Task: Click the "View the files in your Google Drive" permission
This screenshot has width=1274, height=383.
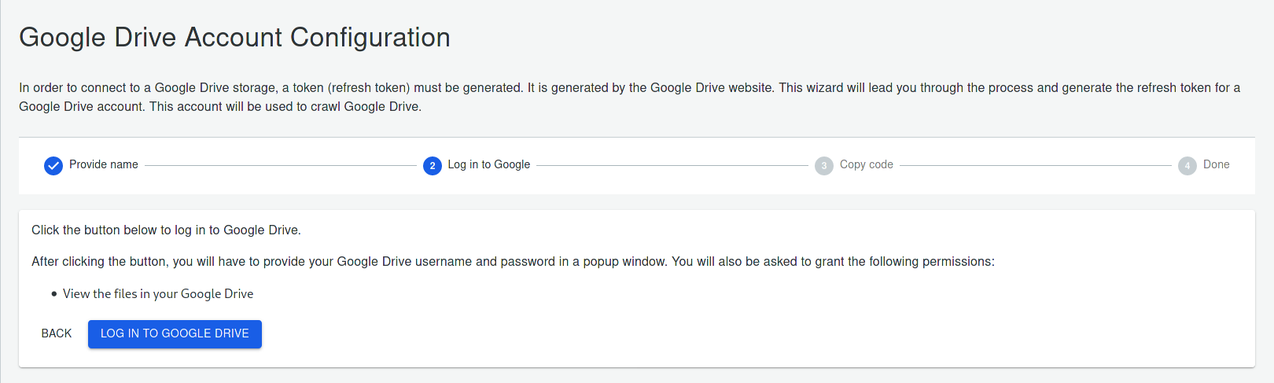Action: click(x=158, y=293)
